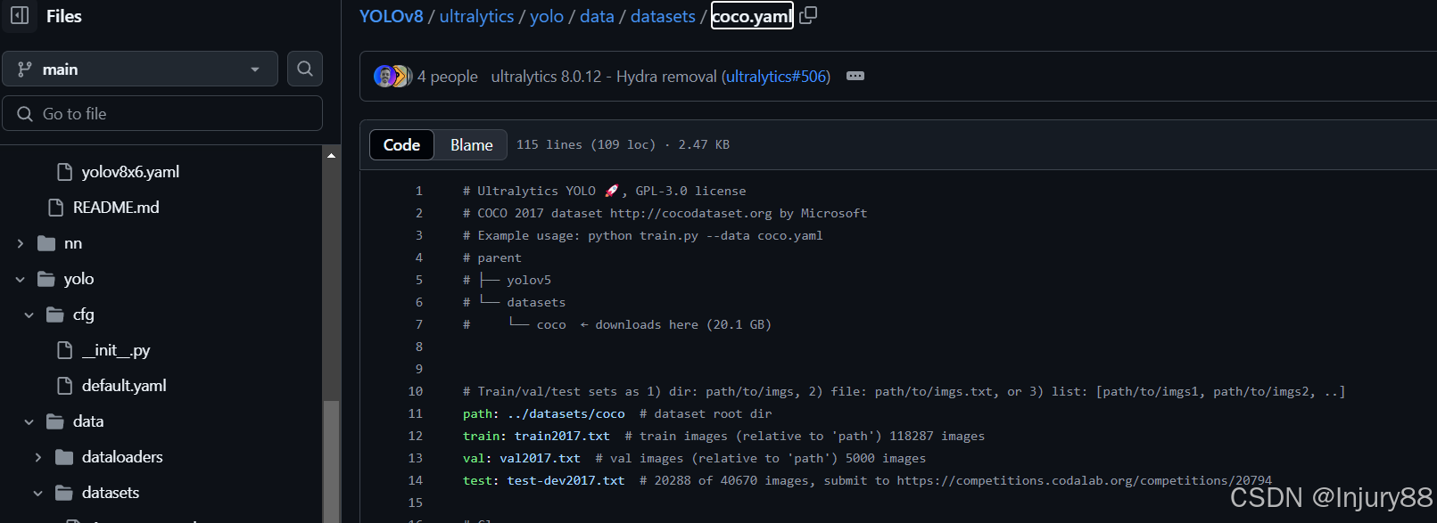Open default.yaml in the file tree
The width and height of the screenshot is (1437, 523).
tap(124, 386)
